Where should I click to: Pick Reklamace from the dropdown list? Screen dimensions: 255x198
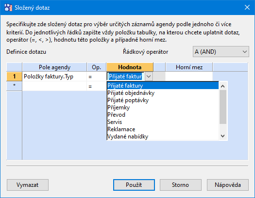pyautogui.click(x=163, y=129)
